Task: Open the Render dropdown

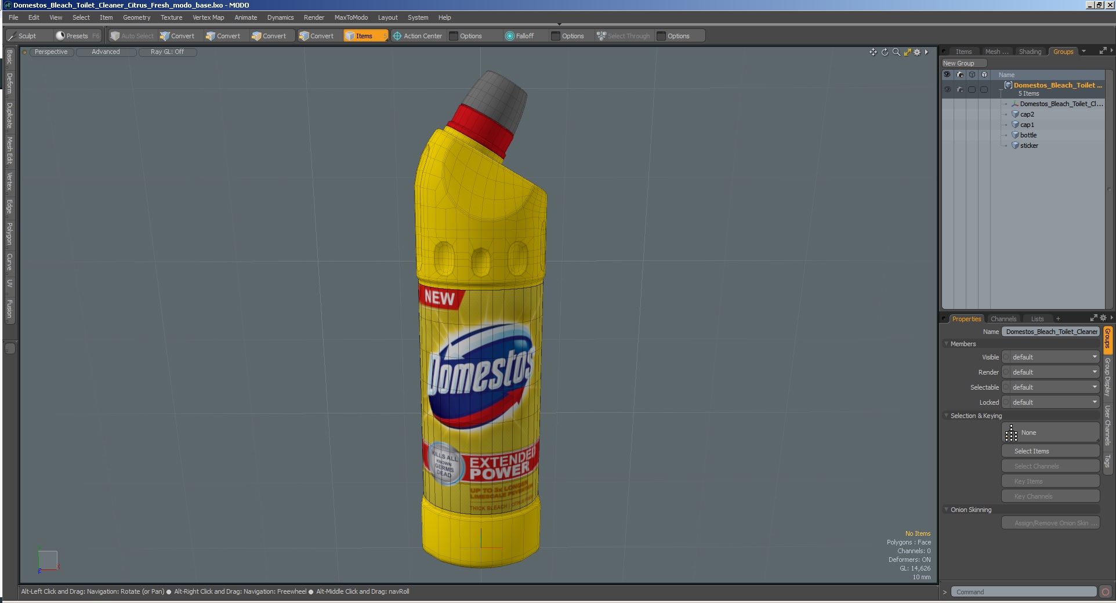Action: point(1051,372)
